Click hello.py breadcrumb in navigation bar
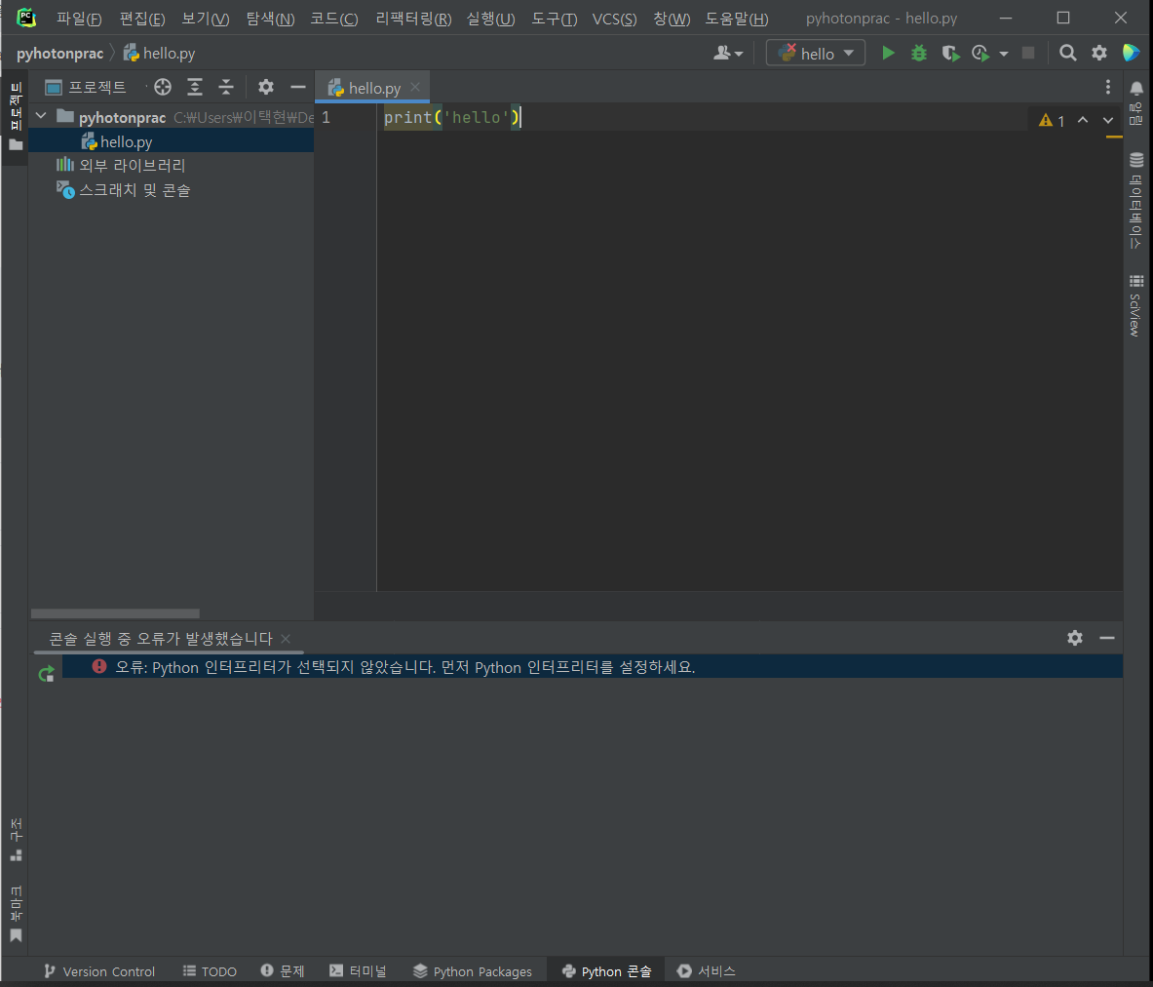Viewport: 1153px width, 987px height. (x=160, y=53)
